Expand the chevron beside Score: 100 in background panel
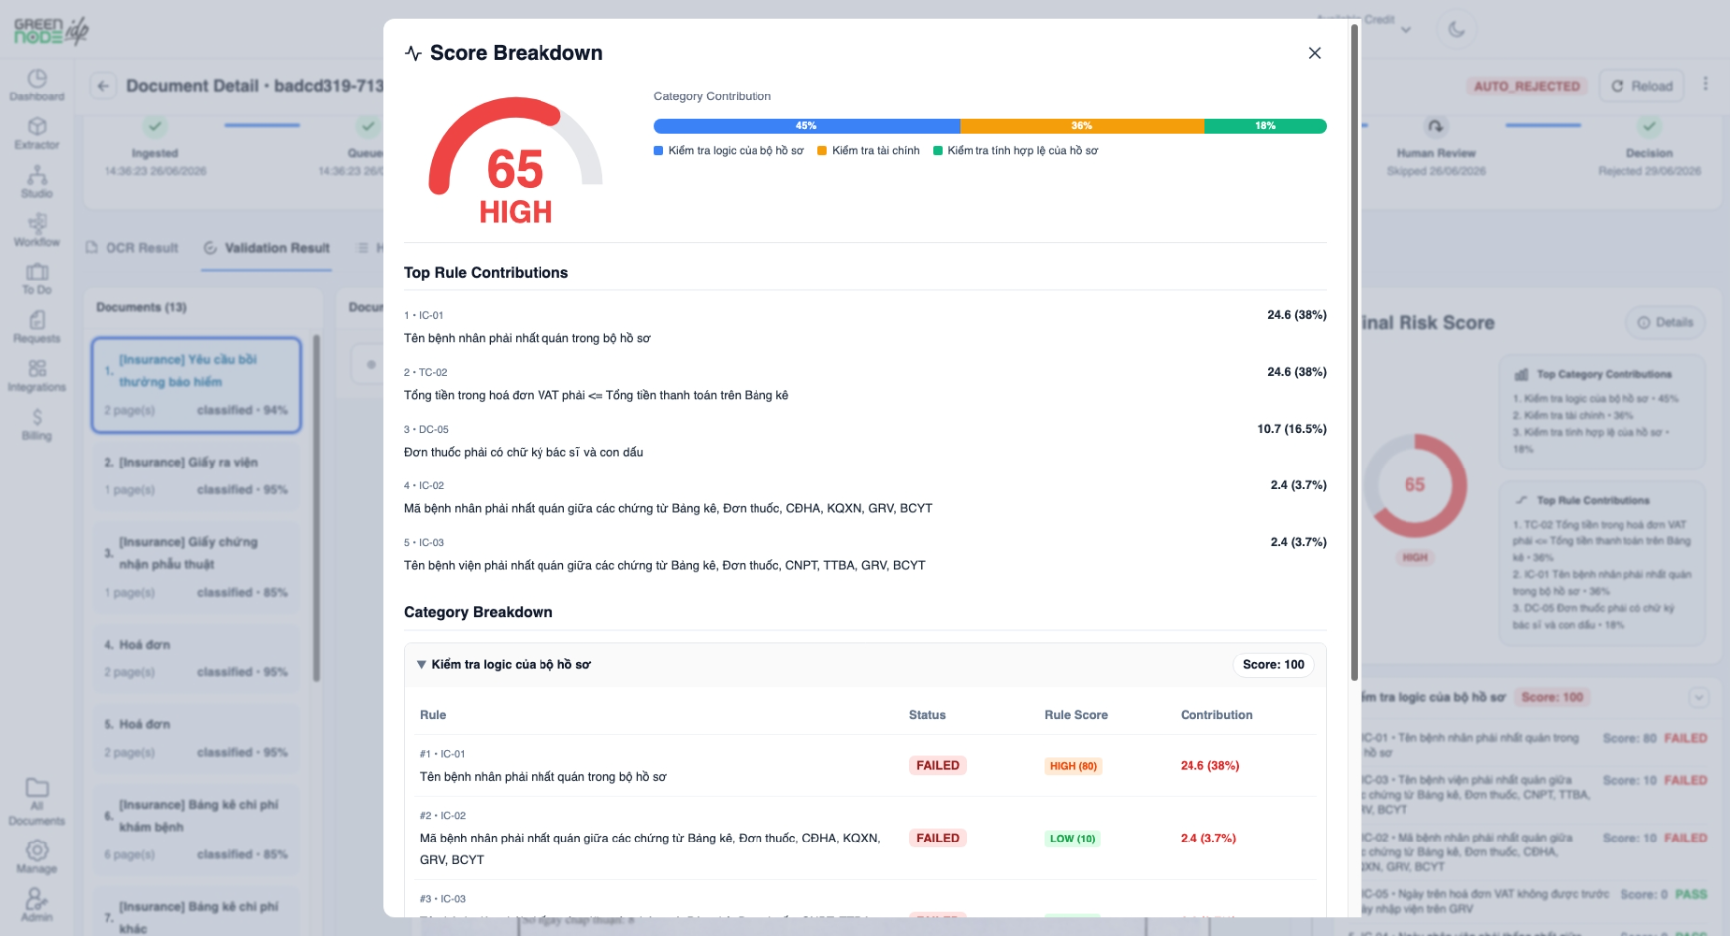Screen dimensions: 1730x936 (1699, 697)
